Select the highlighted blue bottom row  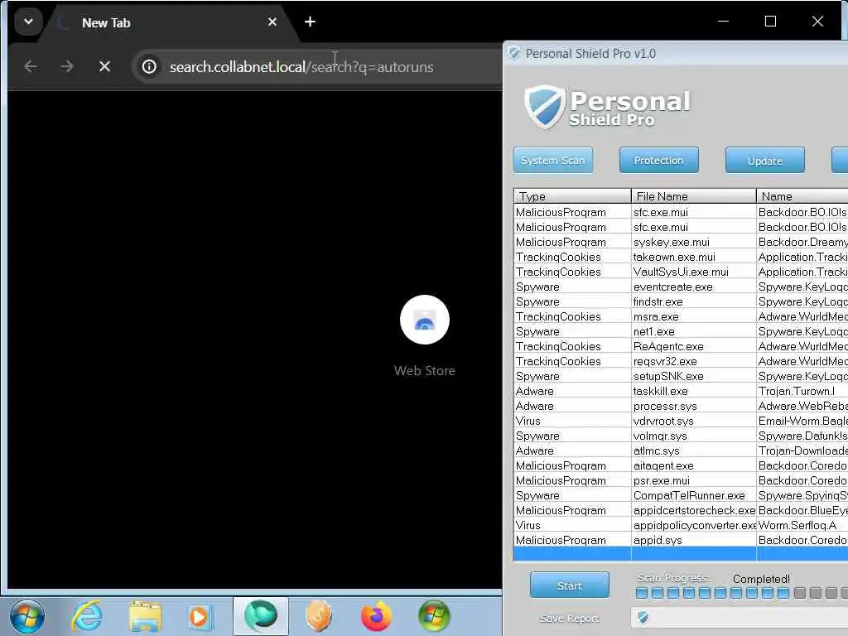681,554
